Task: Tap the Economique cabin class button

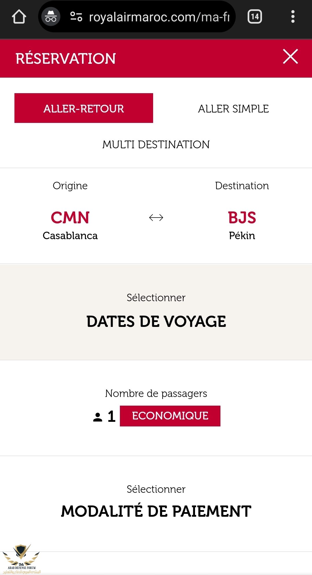Action: click(x=170, y=416)
